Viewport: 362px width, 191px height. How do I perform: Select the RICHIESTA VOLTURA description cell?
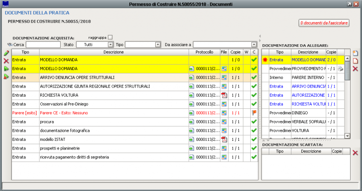pyautogui.click(x=114, y=95)
